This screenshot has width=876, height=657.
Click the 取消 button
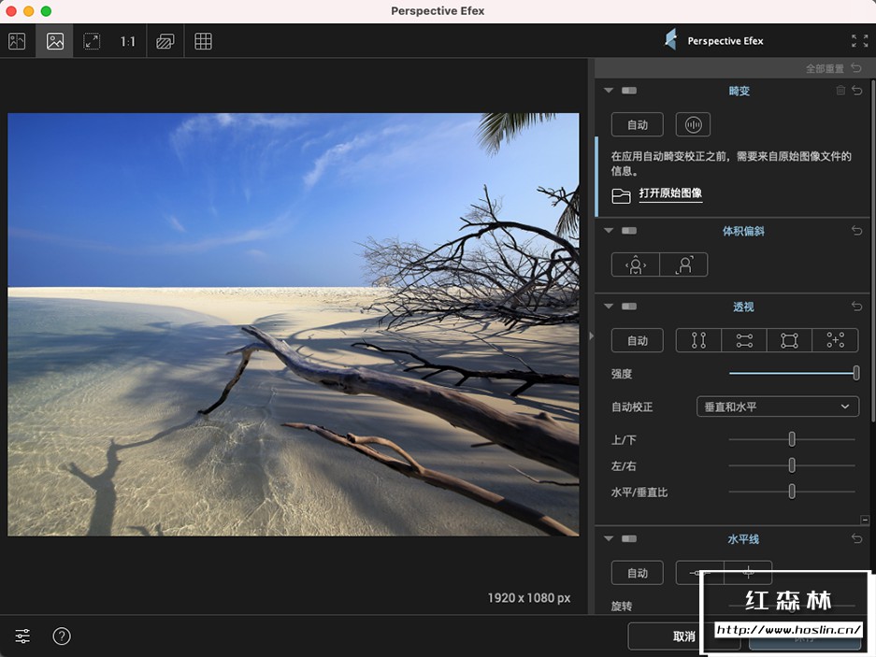683,636
